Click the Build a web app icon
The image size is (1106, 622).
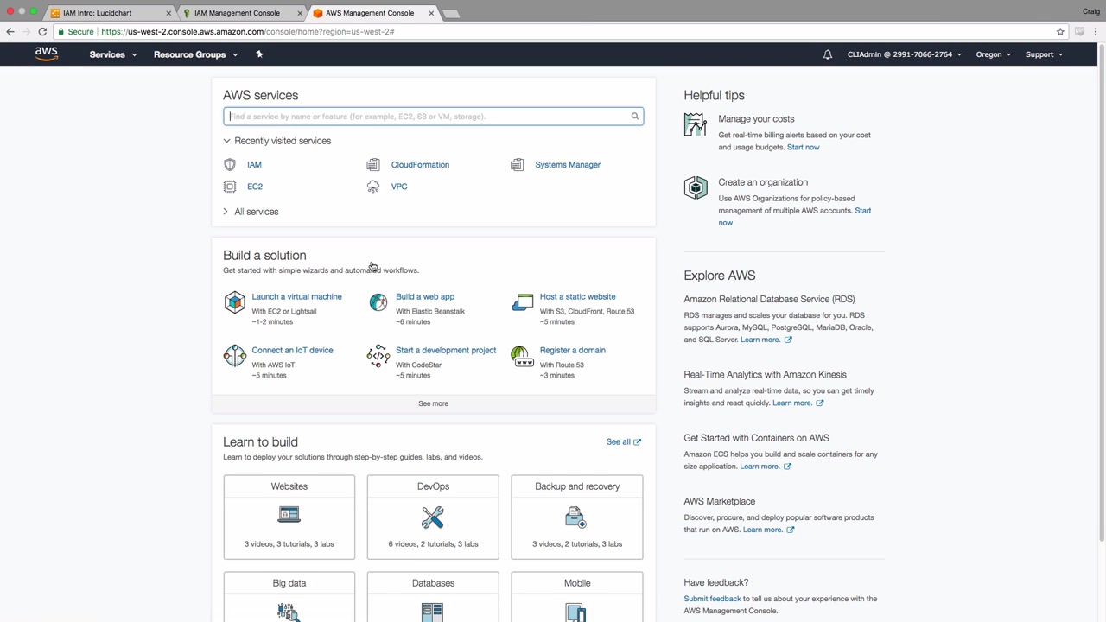coord(378,302)
